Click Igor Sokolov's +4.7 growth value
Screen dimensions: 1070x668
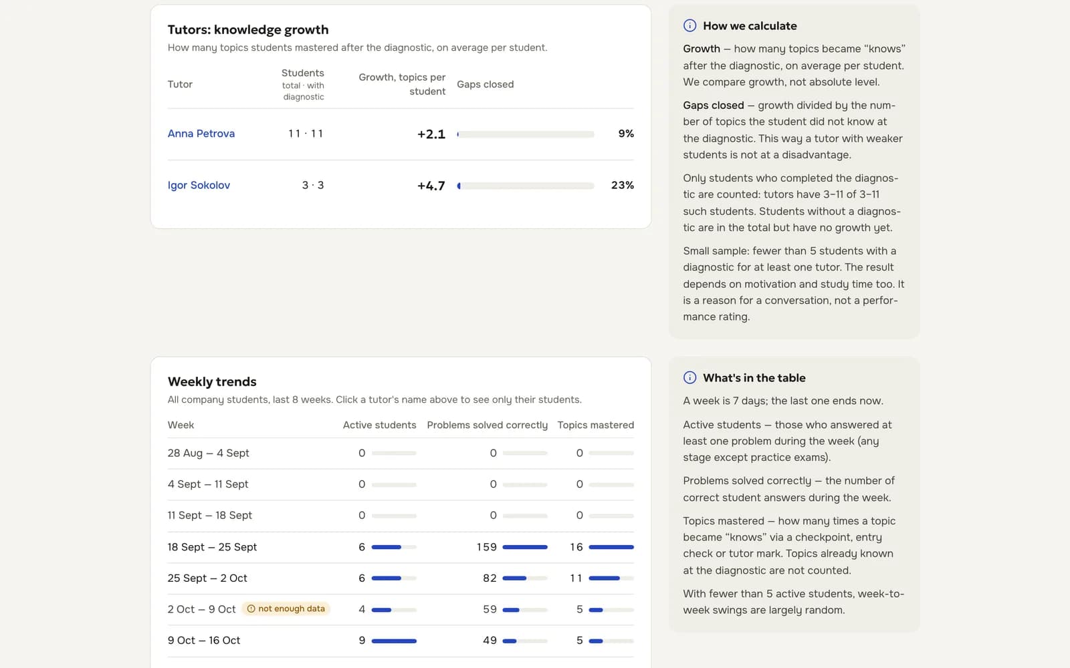[x=431, y=186]
